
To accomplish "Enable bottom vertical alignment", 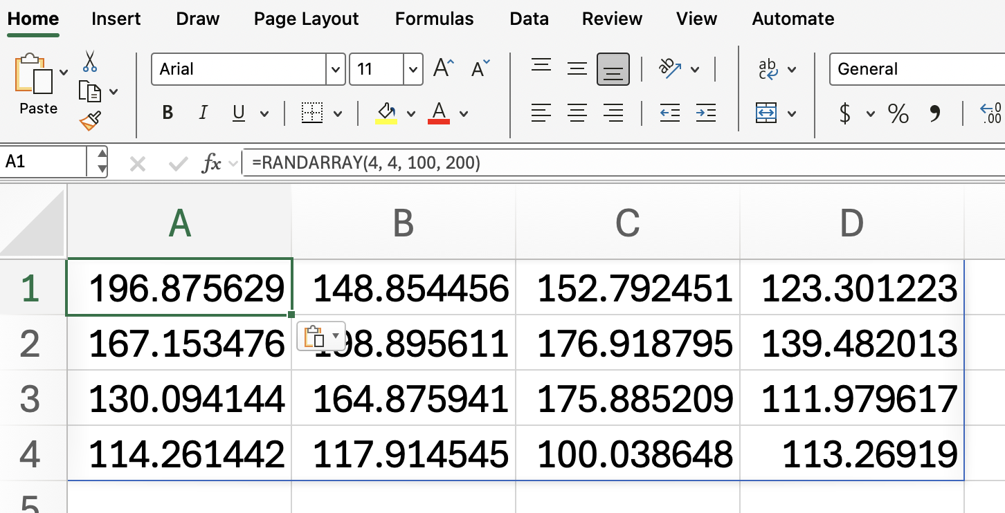I will click(x=613, y=69).
